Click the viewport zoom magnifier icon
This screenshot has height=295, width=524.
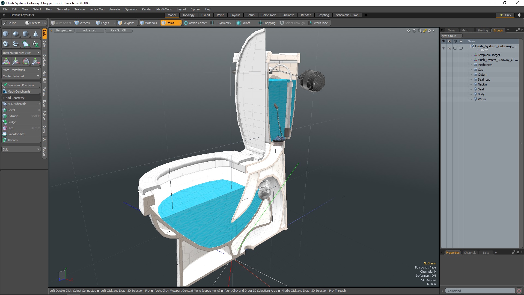point(419,31)
